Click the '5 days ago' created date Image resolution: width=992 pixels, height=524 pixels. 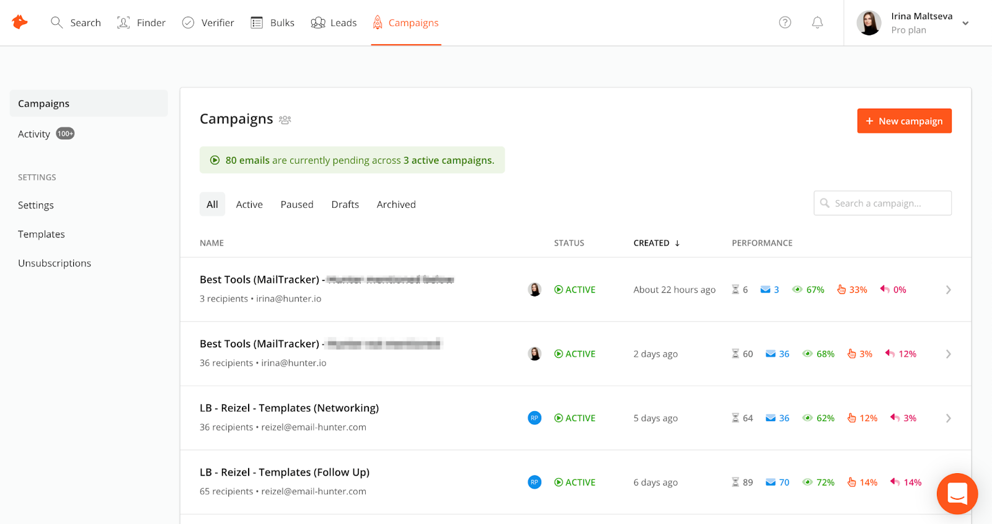tap(655, 419)
